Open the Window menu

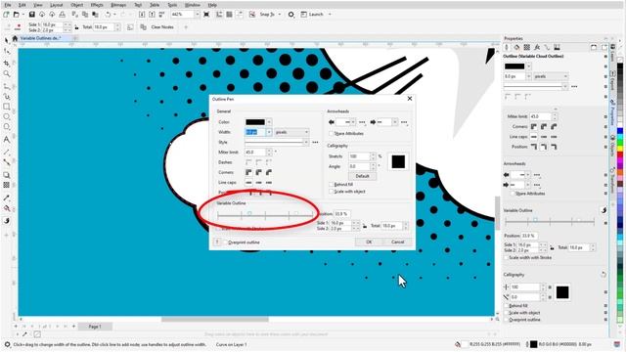click(x=193, y=5)
